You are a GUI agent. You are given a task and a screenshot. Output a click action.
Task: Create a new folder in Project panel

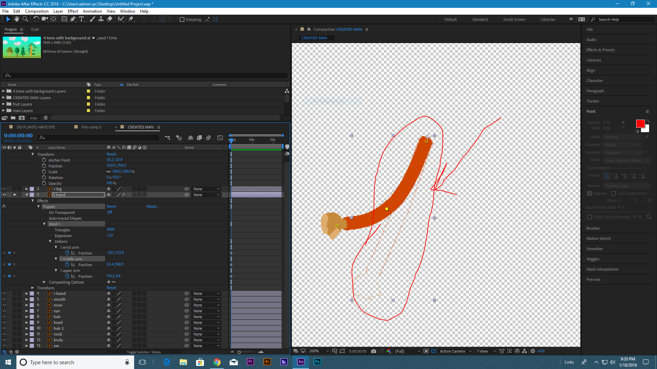[x=13, y=118]
